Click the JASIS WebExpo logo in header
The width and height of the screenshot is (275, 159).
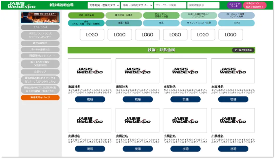click(22, 5)
